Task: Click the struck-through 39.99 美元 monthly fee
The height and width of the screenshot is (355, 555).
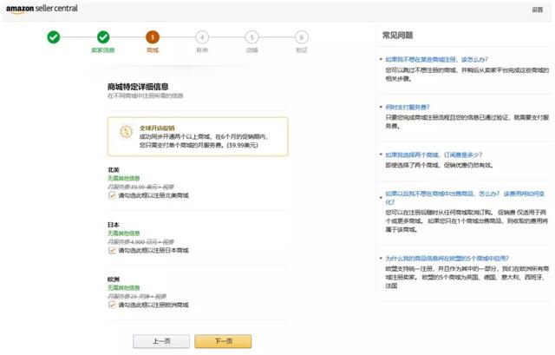Action: 140,187
